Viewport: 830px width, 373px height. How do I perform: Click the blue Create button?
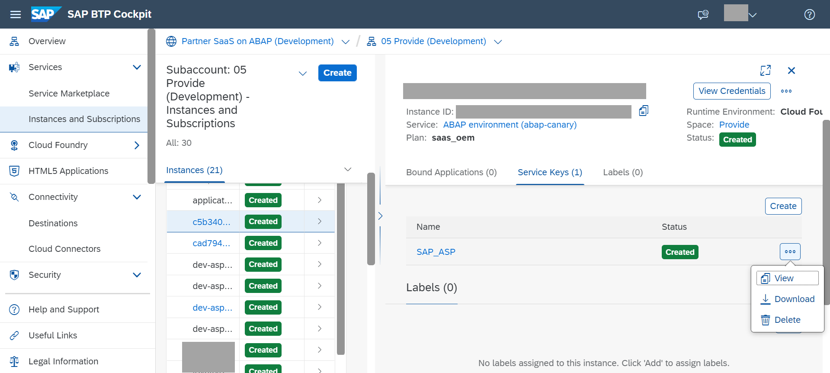[337, 73]
